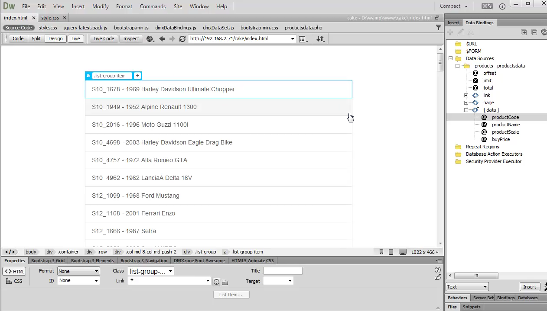Image resolution: width=547 pixels, height=311 pixels.
Task: Switch to the Bootstrap 3 Grid tab
Action: coord(48,261)
